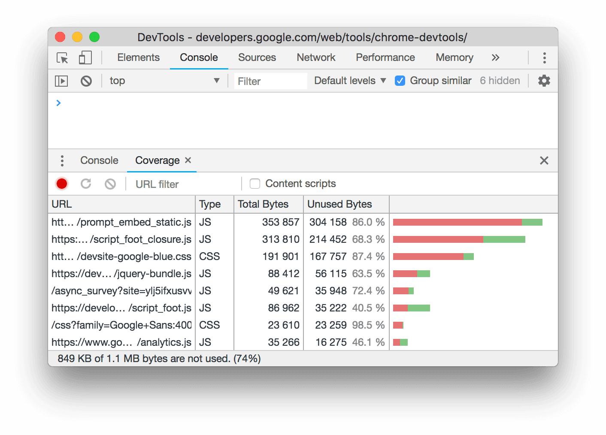
Task: Sort by the Unused Bytes column
Action: (339, 204)
